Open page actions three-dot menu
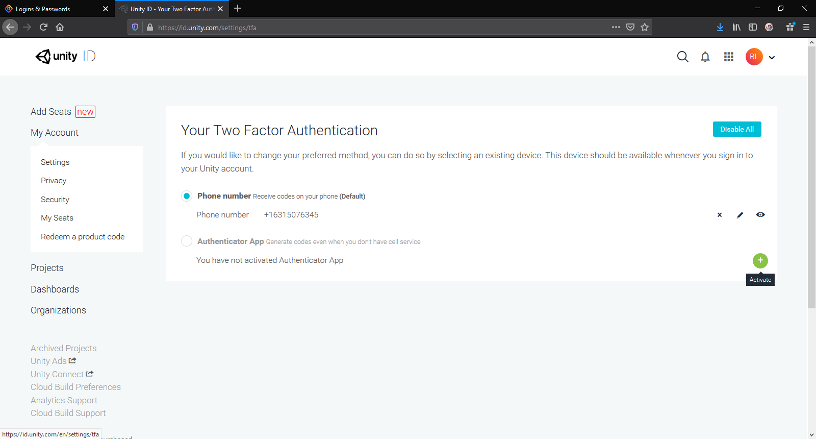816x439 pixels. 616,27
